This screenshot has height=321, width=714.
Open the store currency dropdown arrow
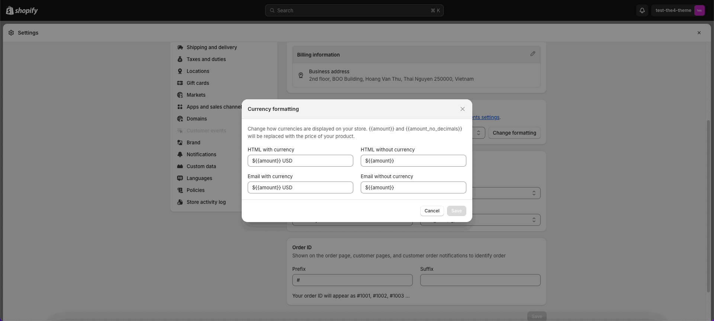[x=479, y=133]
